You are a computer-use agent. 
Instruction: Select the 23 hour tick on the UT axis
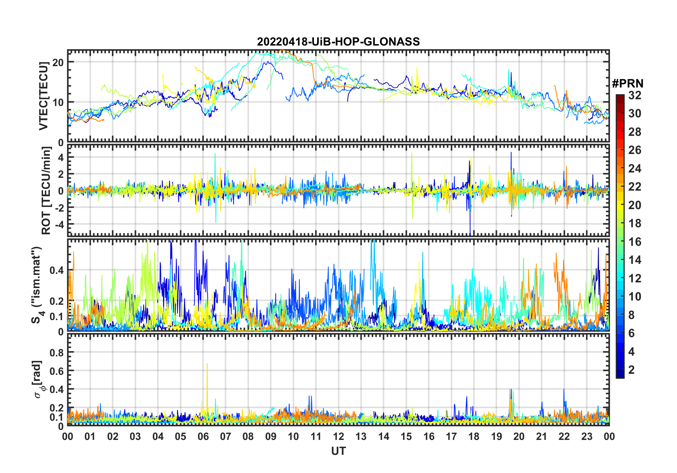(x=587, y=436)
